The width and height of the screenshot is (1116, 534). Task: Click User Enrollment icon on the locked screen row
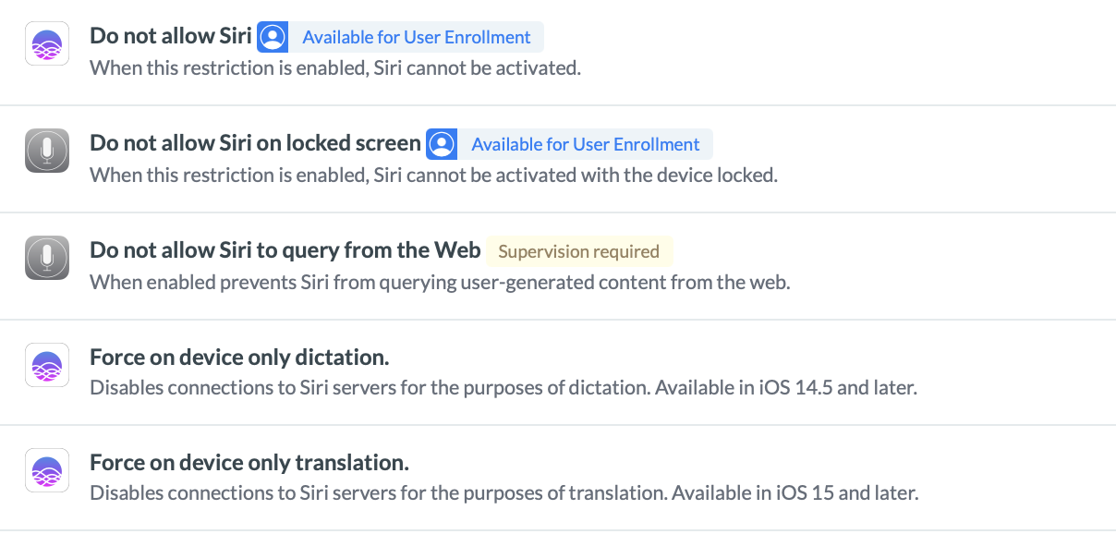point(443,144)
